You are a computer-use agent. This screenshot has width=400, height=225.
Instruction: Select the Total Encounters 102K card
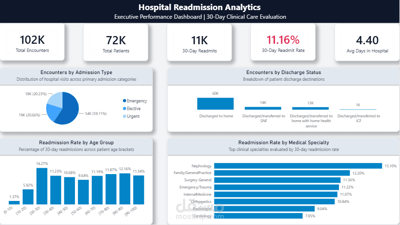(32, 42)
